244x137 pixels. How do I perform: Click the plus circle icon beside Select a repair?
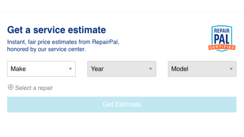click(x=11, y=87)
